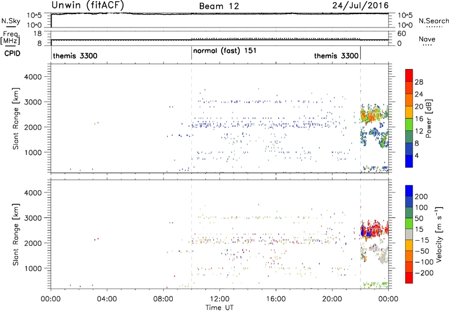Click the green low-range velocity echoes after 22:00
The height and width of the screenshot is (311, 449).
click(x=375, y=285)
